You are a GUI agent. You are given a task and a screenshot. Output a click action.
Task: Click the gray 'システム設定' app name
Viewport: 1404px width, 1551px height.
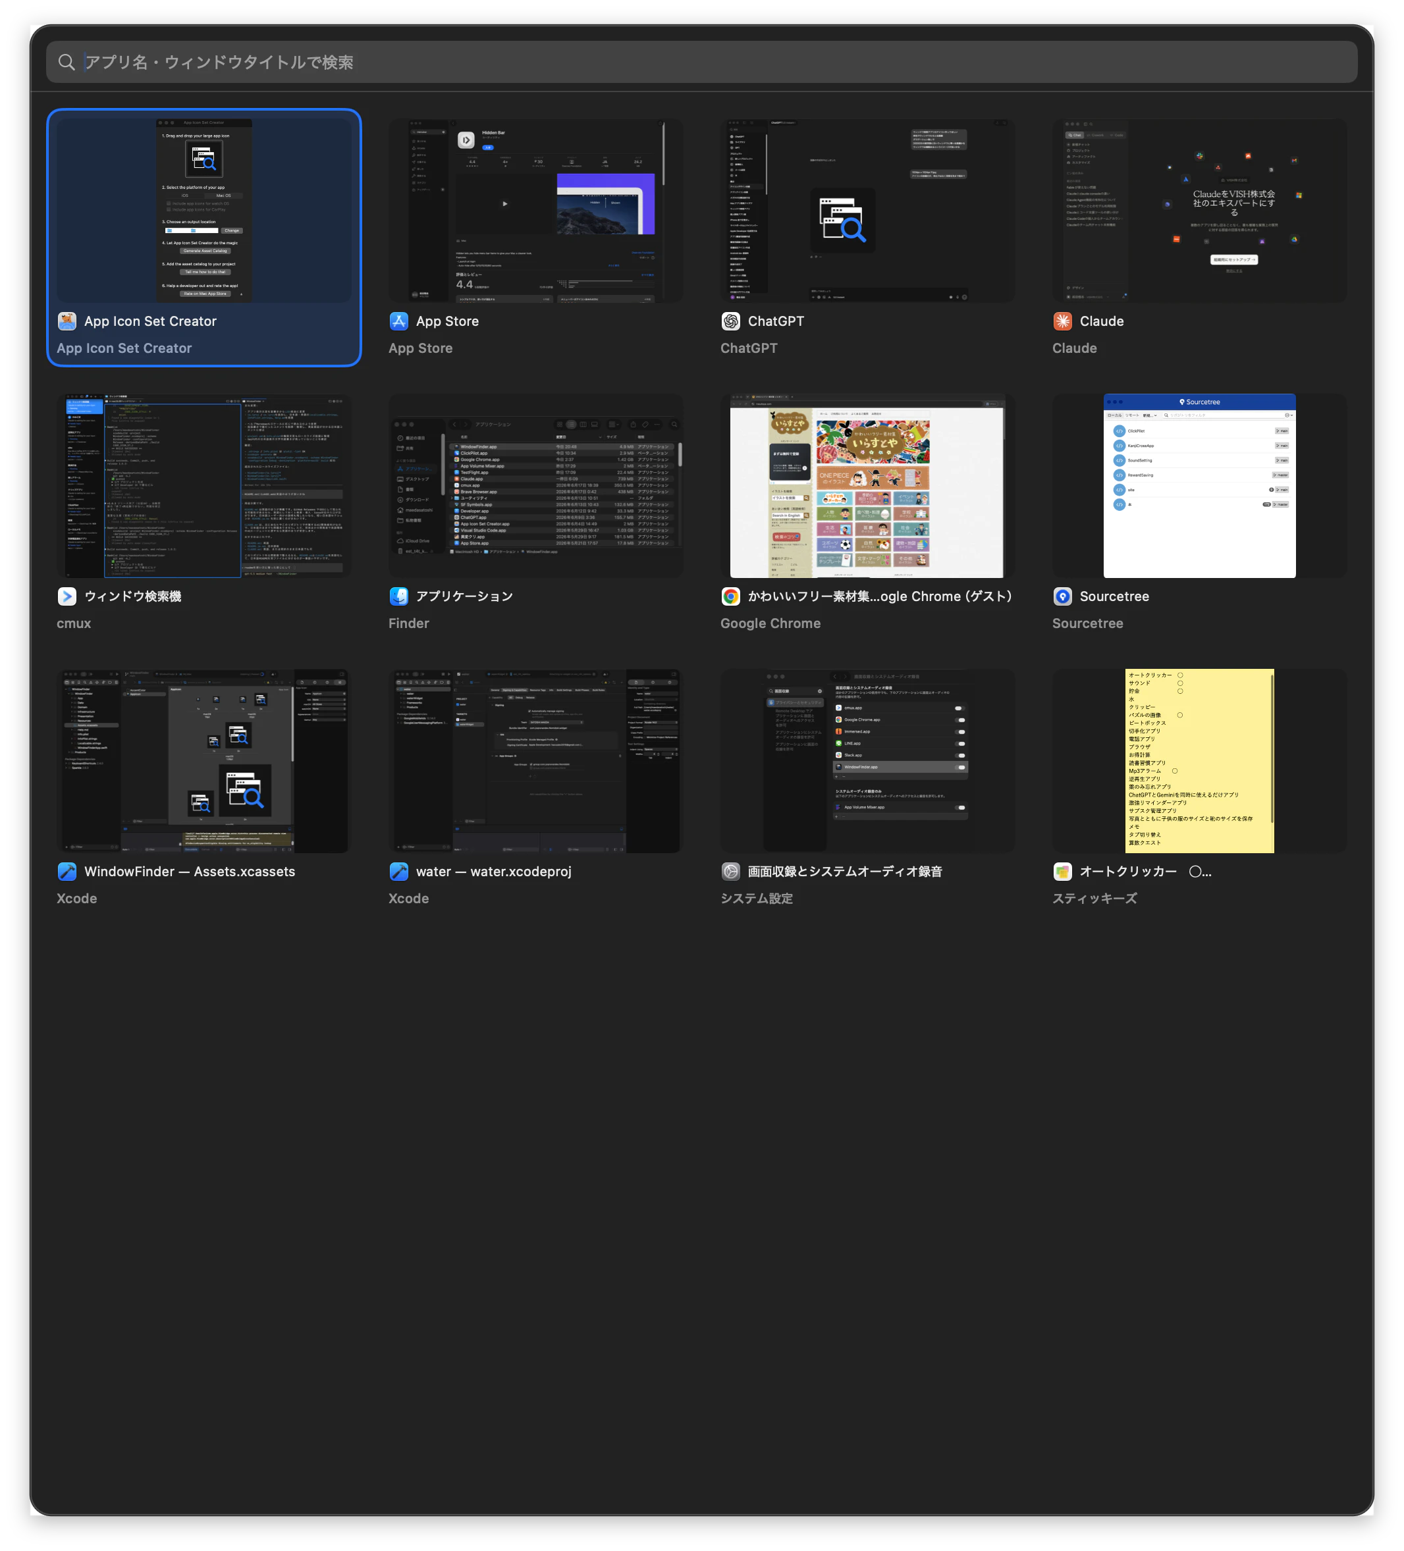[757, 898]
